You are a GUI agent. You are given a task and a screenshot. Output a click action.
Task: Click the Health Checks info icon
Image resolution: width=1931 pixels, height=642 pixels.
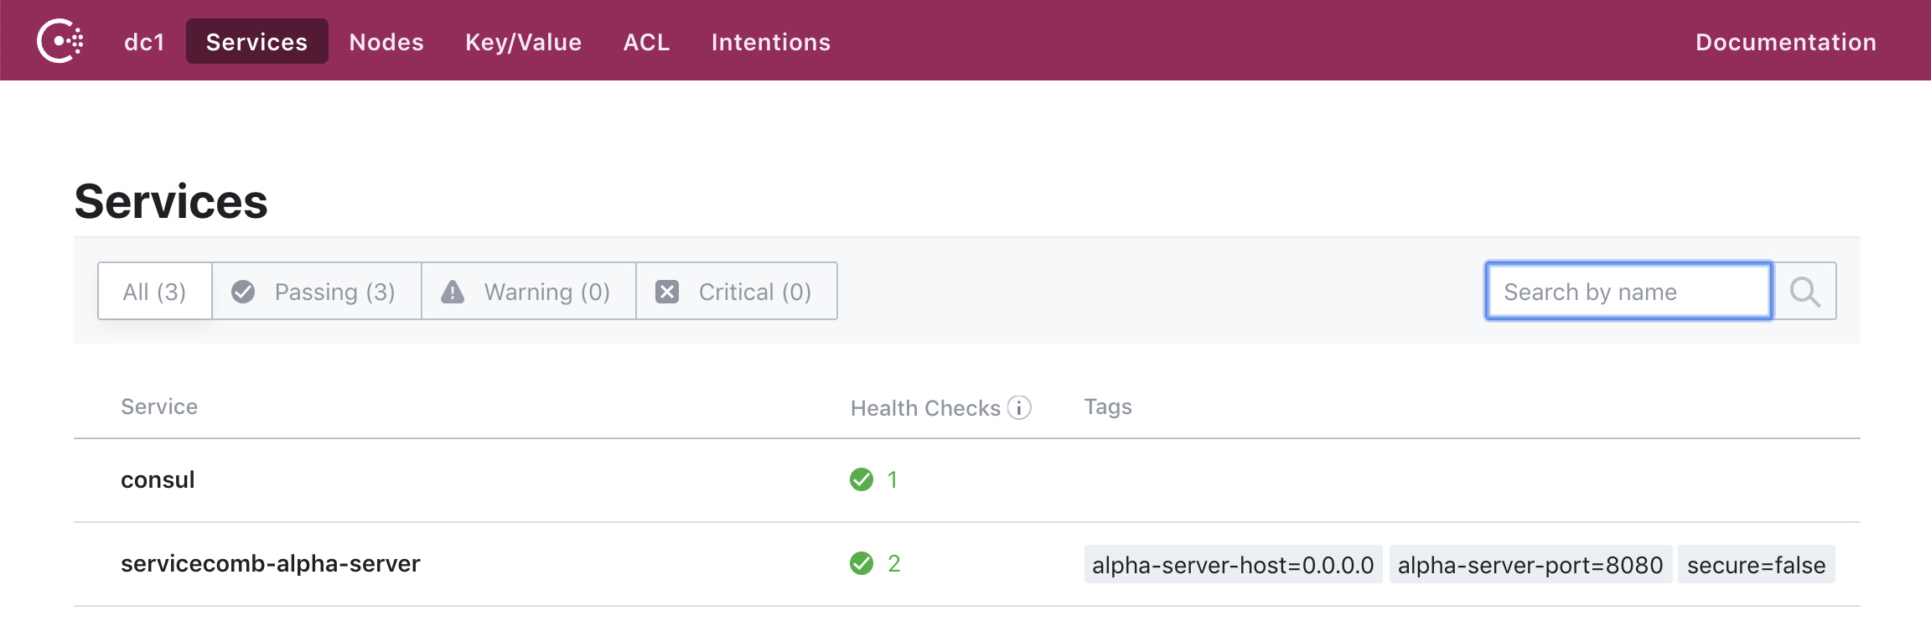[1019, 408]
